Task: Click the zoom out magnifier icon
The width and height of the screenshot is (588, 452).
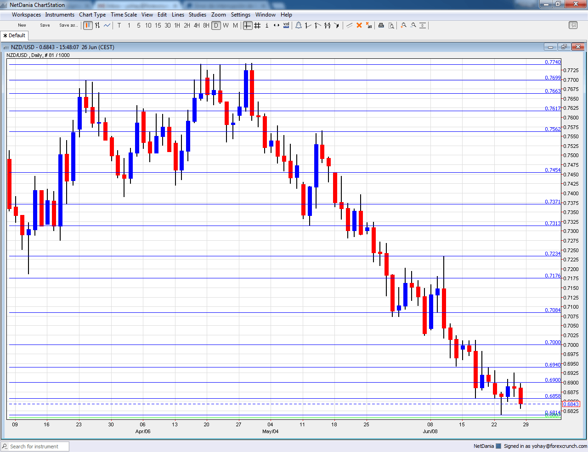Action: tap(413, 25)
